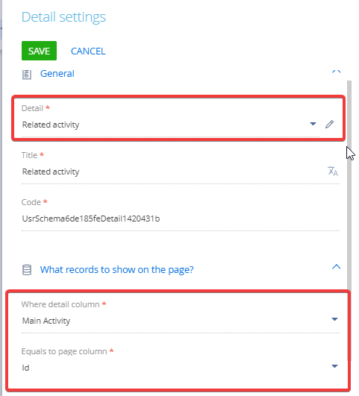Collapse the General section chevron
Screen dimensions: 359x396
pos(336,72)
